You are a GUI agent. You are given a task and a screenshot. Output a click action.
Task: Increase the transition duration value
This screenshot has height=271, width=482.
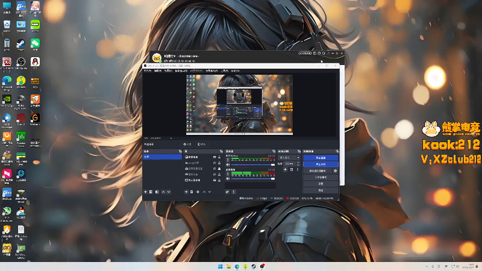pos(298,163)
